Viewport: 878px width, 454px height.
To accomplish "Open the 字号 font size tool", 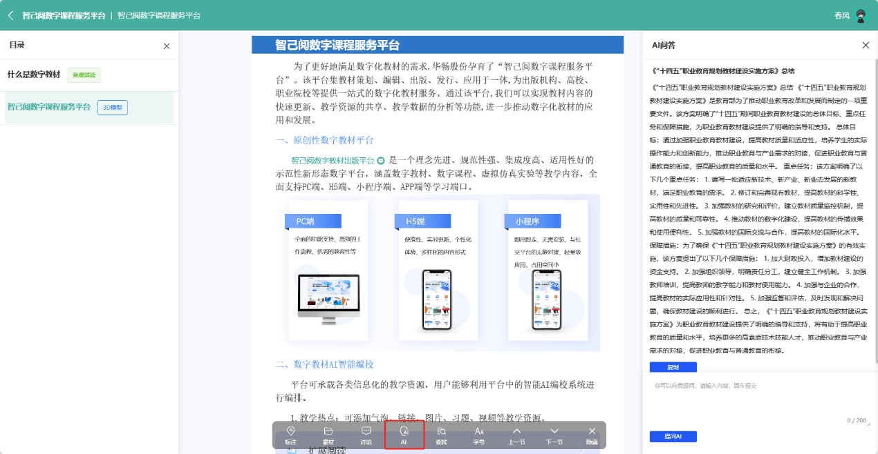I will click(x=478, y=435).
